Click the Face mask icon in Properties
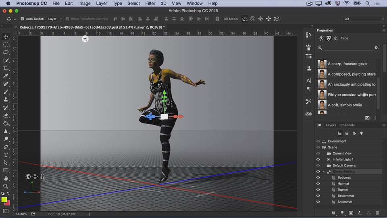Image resolution: width=387 pixels, height=218 pixels. [329, 38]
